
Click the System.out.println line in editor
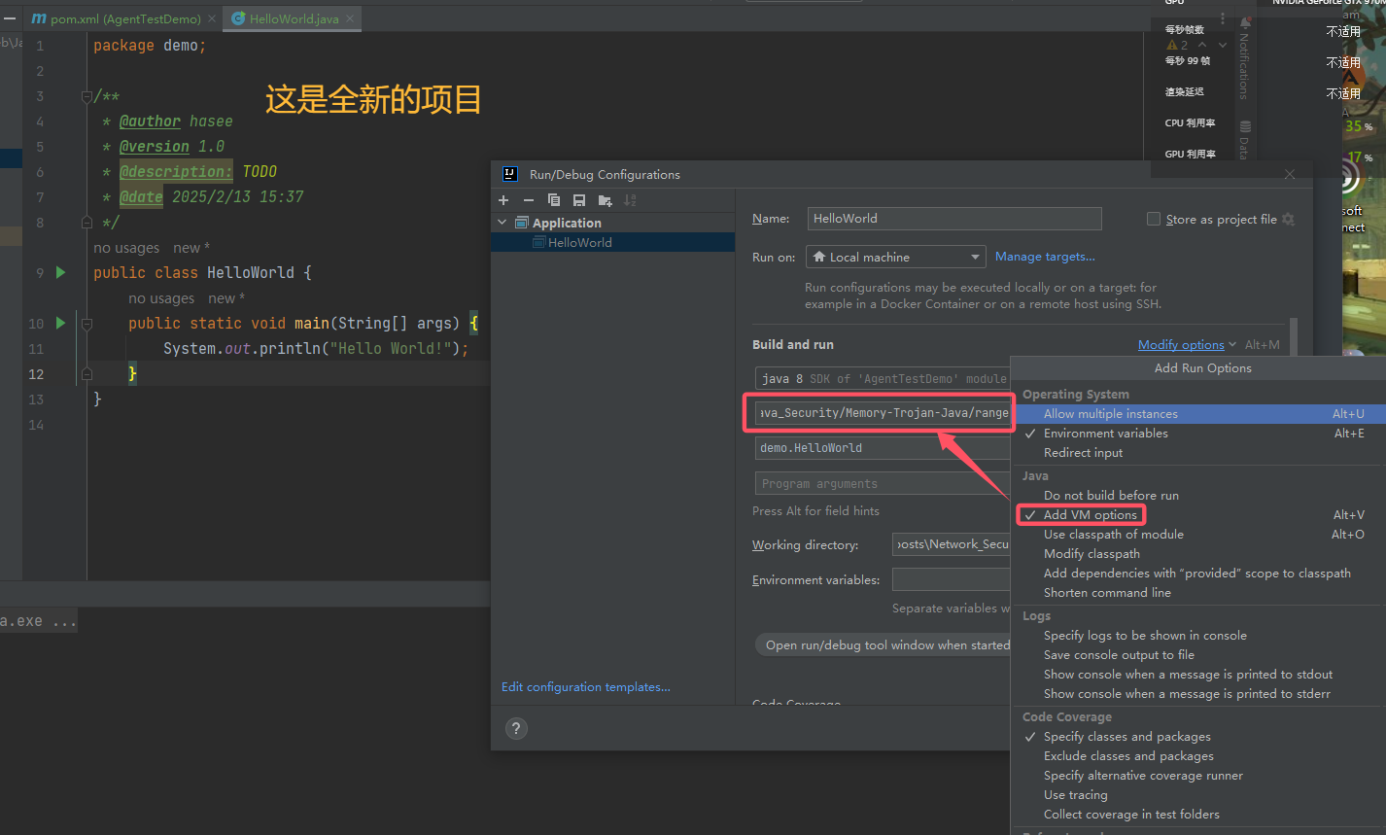[316, 349]
